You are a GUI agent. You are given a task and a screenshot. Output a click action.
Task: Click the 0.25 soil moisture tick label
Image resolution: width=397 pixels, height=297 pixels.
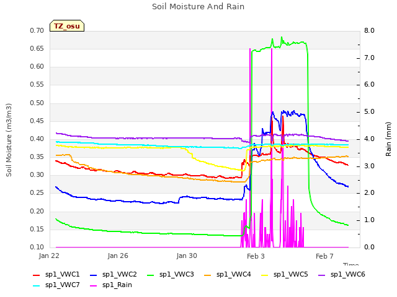click(x=37, y=192)
